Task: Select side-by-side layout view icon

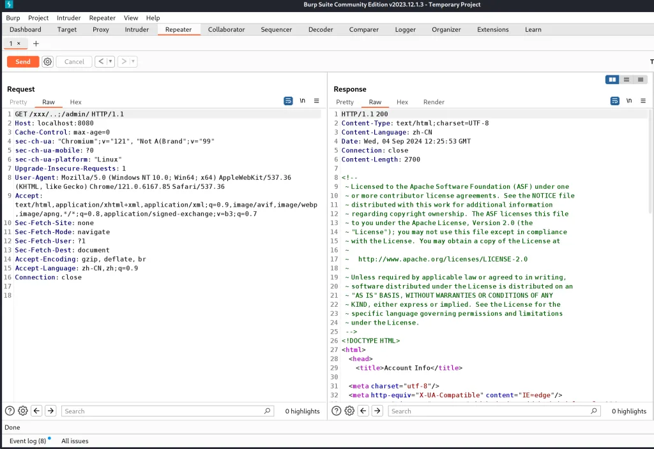Action: [612, 80]
